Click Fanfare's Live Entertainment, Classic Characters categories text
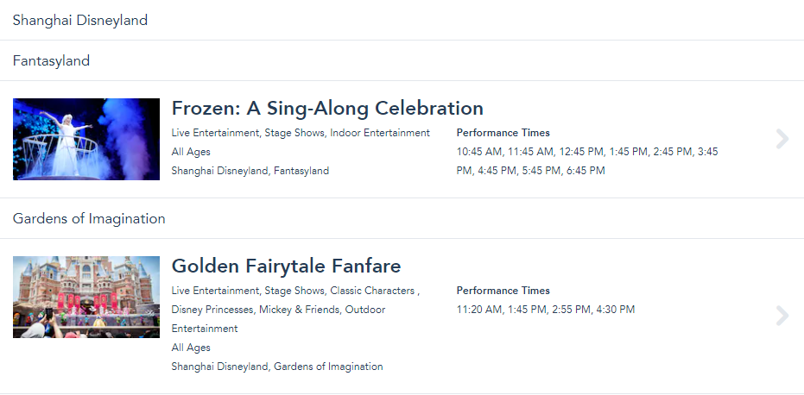 pyautogui.click(x=295, y=291)
